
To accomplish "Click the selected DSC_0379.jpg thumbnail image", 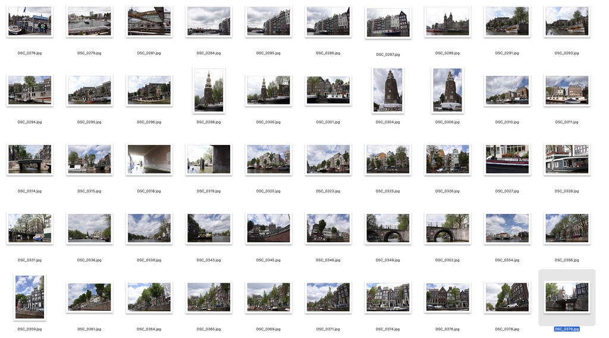I will (567, 297).
